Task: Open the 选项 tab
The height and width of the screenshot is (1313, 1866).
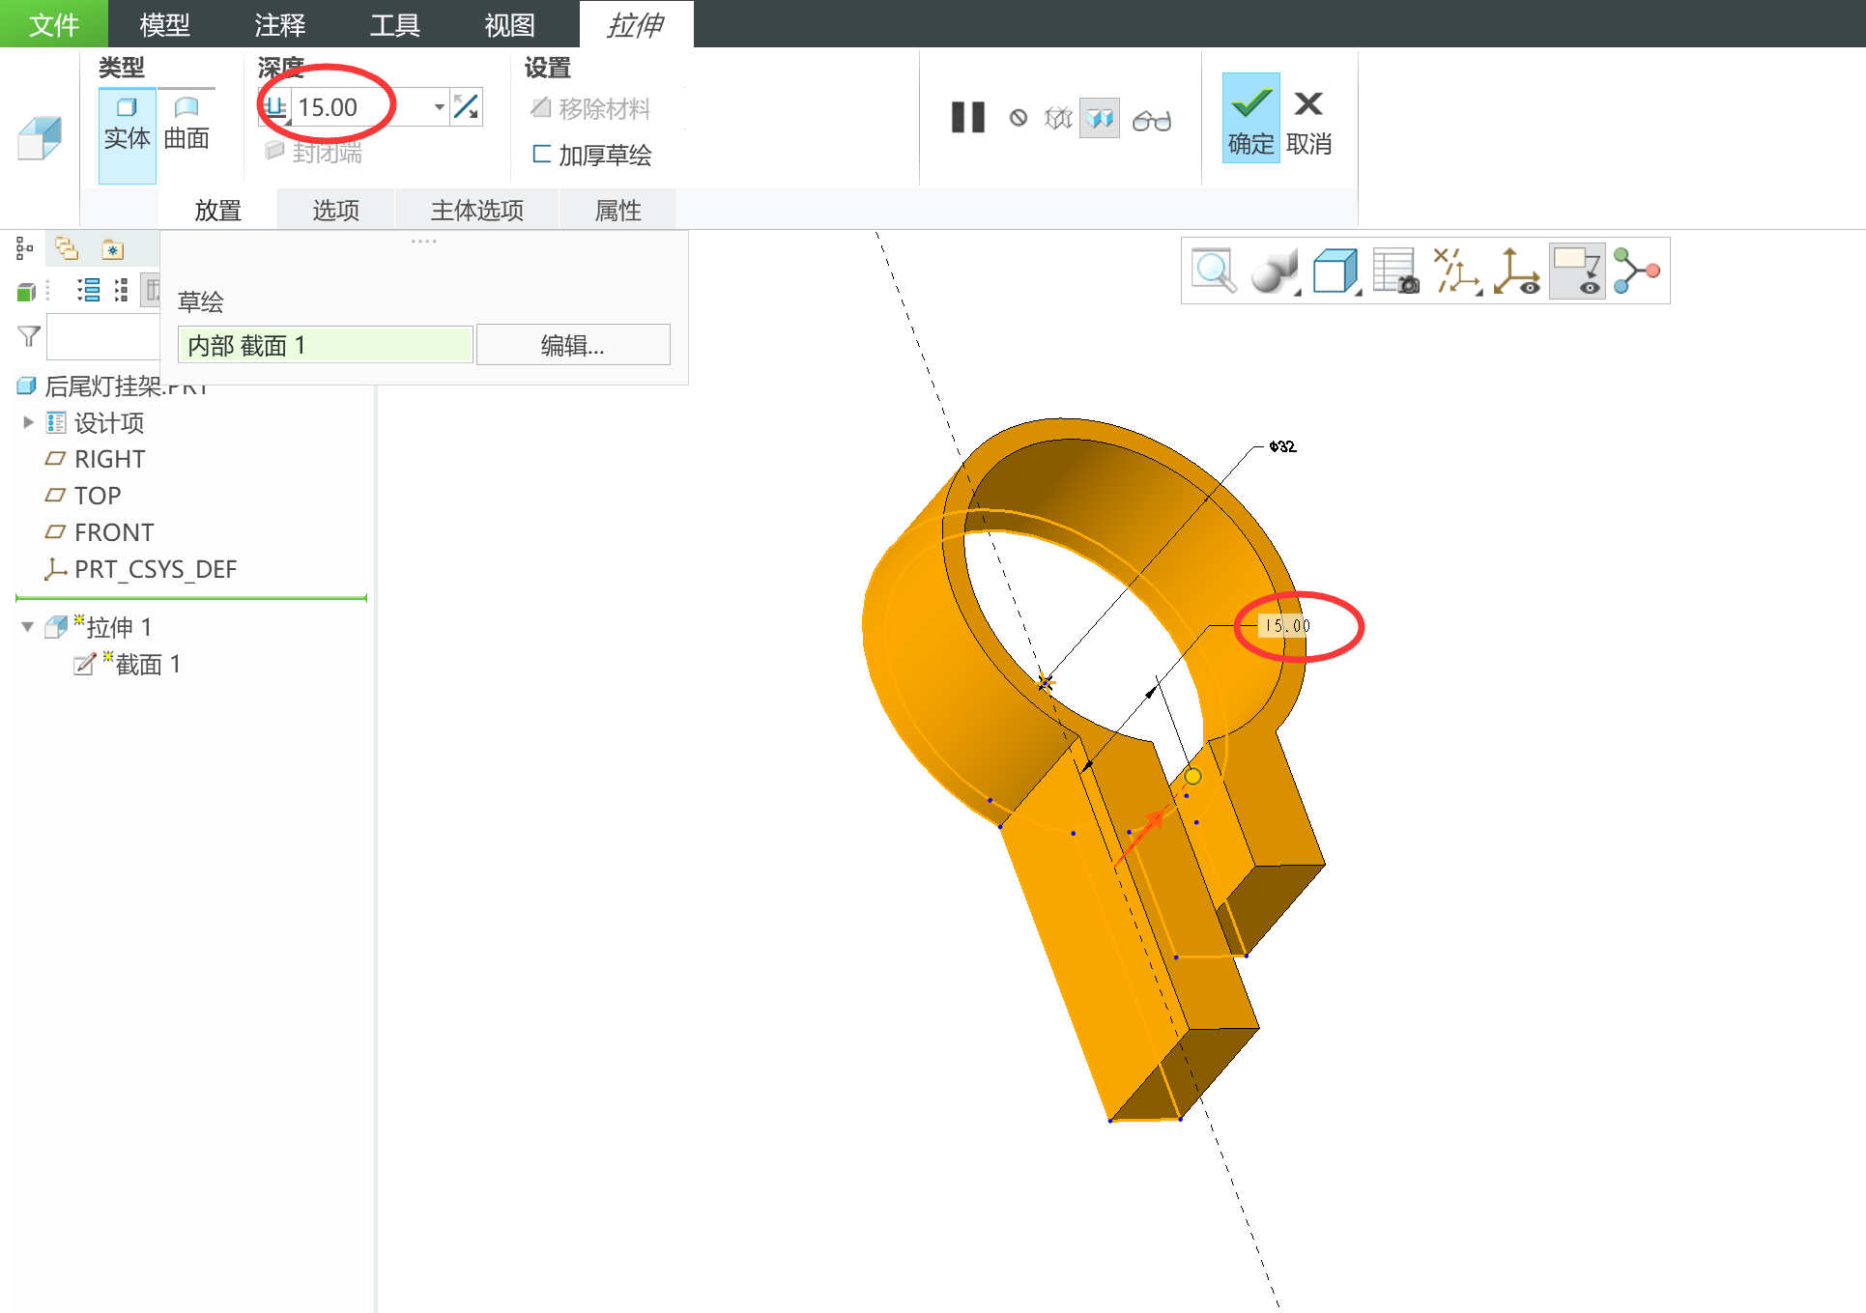Action: point(335,210)
